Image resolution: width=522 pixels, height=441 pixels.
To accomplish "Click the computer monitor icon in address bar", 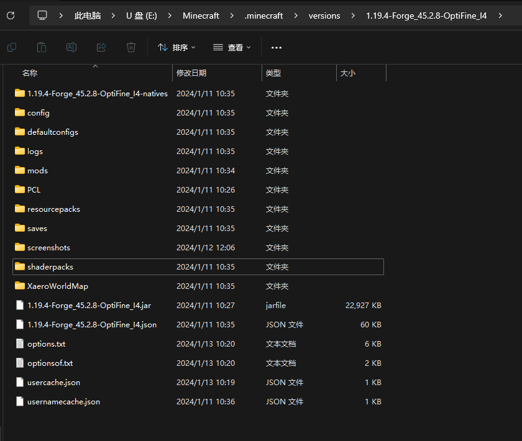I will tap(42, 16).
